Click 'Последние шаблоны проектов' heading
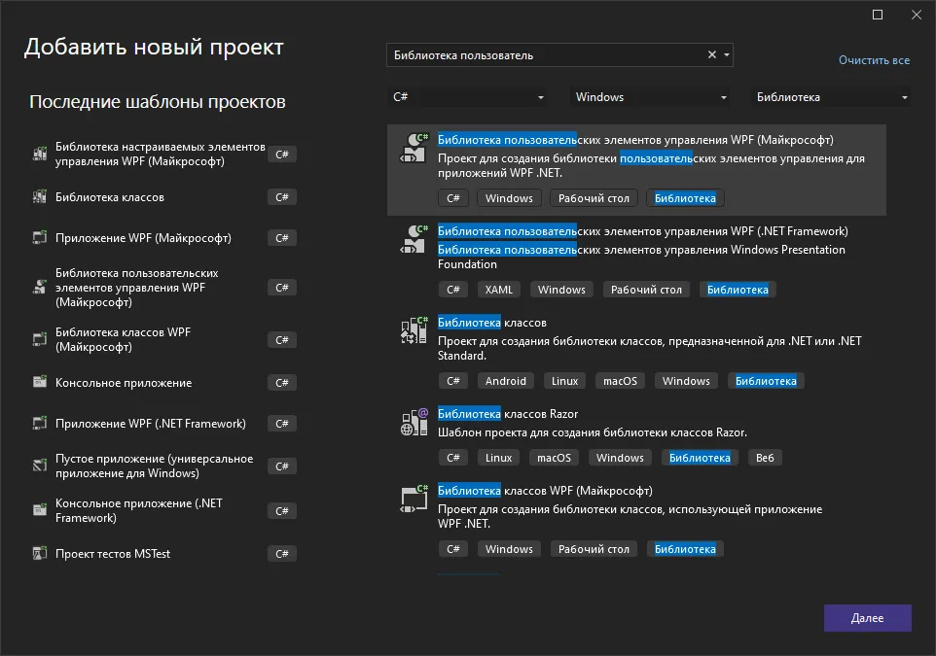 coord(158,101)
